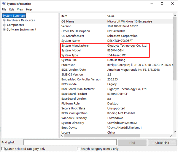Select the BIOS Mode row
The width and height of the screenshot is (178, 152).
click(x=117, y=84)
